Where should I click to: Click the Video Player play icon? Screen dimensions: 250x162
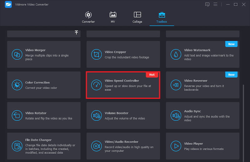click(176, 146)
